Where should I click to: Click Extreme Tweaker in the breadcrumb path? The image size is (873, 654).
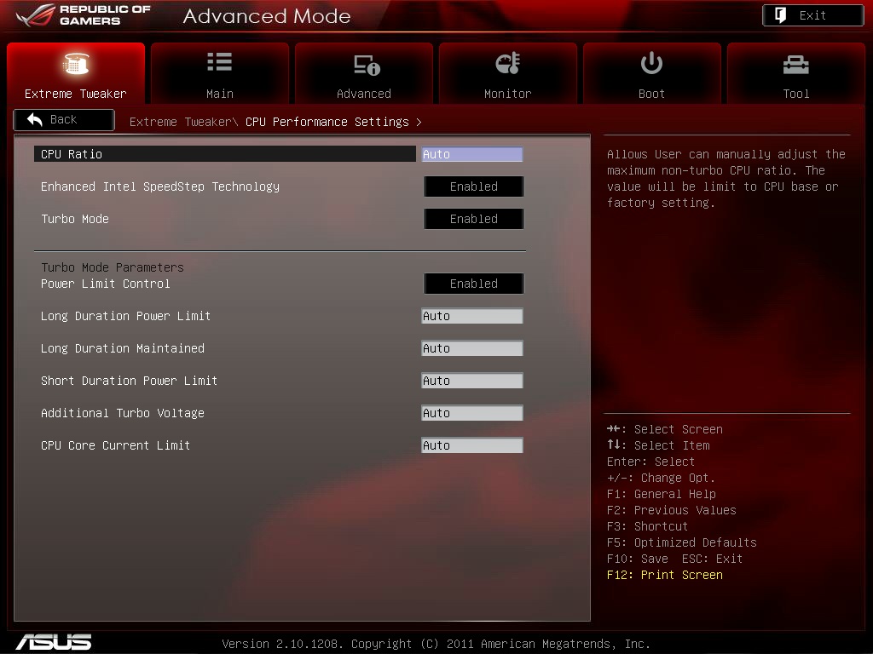182,122
